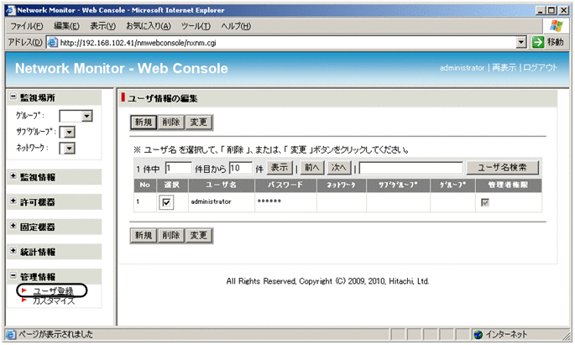
Task: Click the Internet Explorer title bar icon
Action: click(12, 10)
